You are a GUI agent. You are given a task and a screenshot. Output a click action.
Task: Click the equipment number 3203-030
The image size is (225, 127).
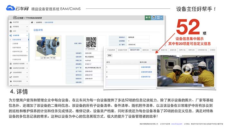(88, 53)
